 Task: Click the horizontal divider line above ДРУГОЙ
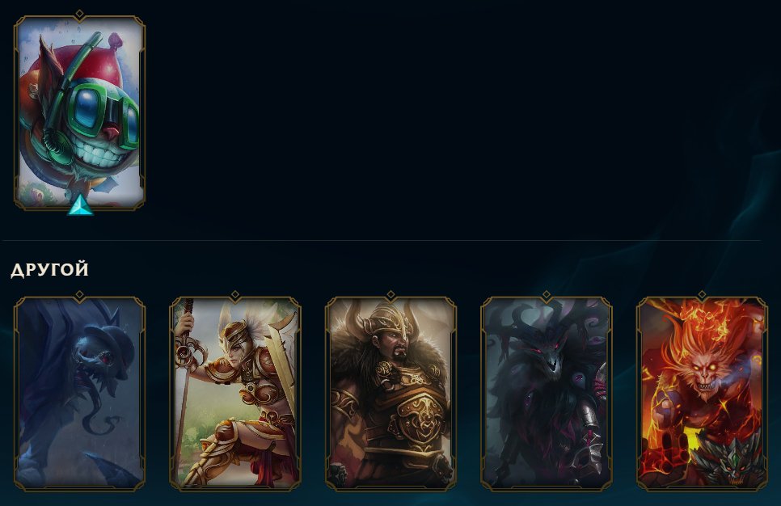pos(382,241)
